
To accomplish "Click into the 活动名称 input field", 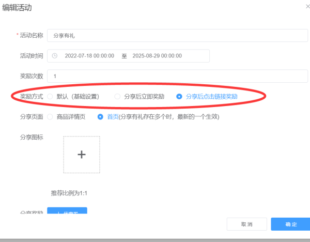I will [x=177, y=36].
